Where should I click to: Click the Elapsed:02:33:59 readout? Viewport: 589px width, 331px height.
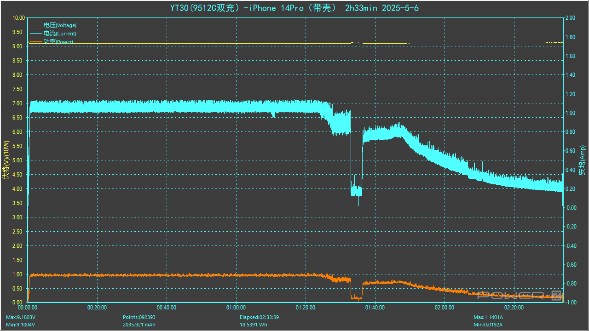pyautogui.click(x=259, y=317)
